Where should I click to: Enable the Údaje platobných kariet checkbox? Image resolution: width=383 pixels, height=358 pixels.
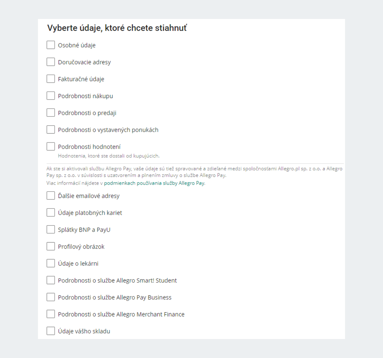51,213
